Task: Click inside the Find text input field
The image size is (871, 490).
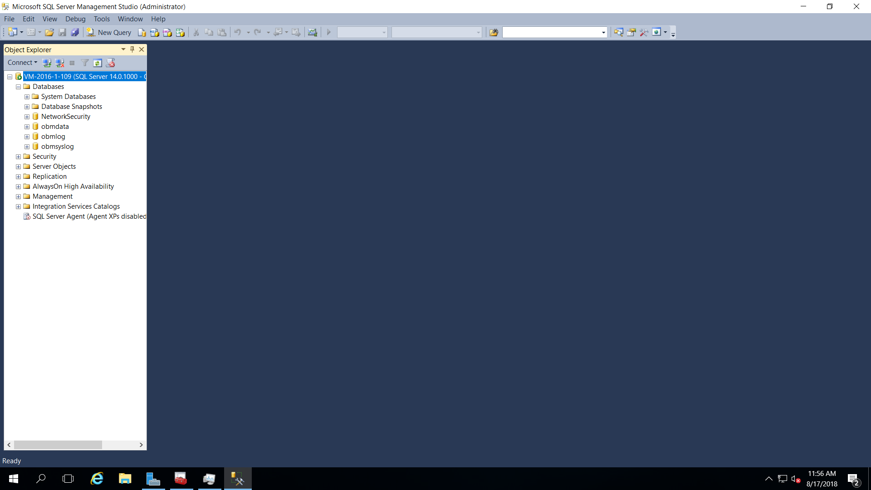Action: [x=551, y=32]
